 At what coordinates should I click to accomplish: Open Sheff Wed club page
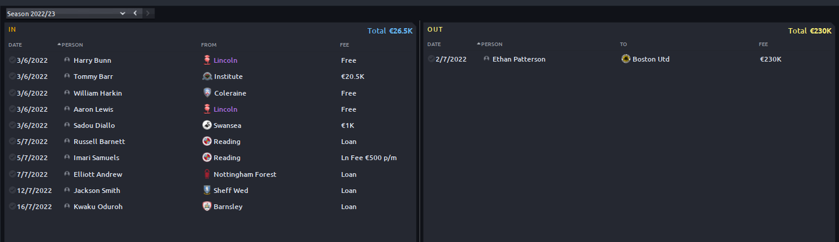click(x=231, y=190)
